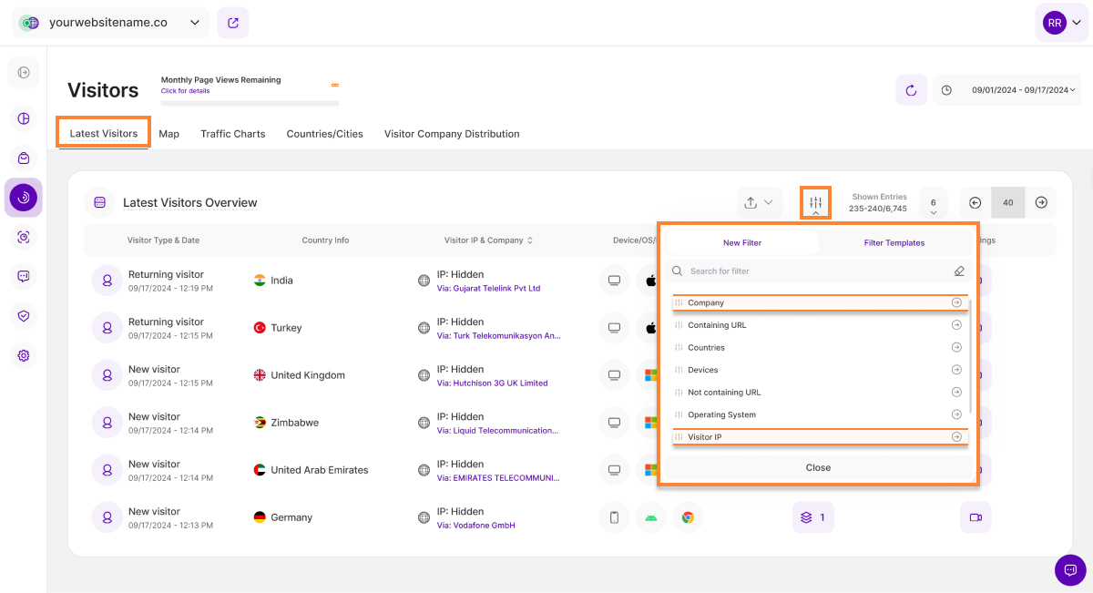Change shown entries count dropdown
Screen dimensions: 1093x593
(933, 204)
